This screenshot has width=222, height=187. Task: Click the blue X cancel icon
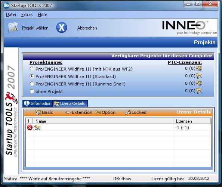[62, 27]
